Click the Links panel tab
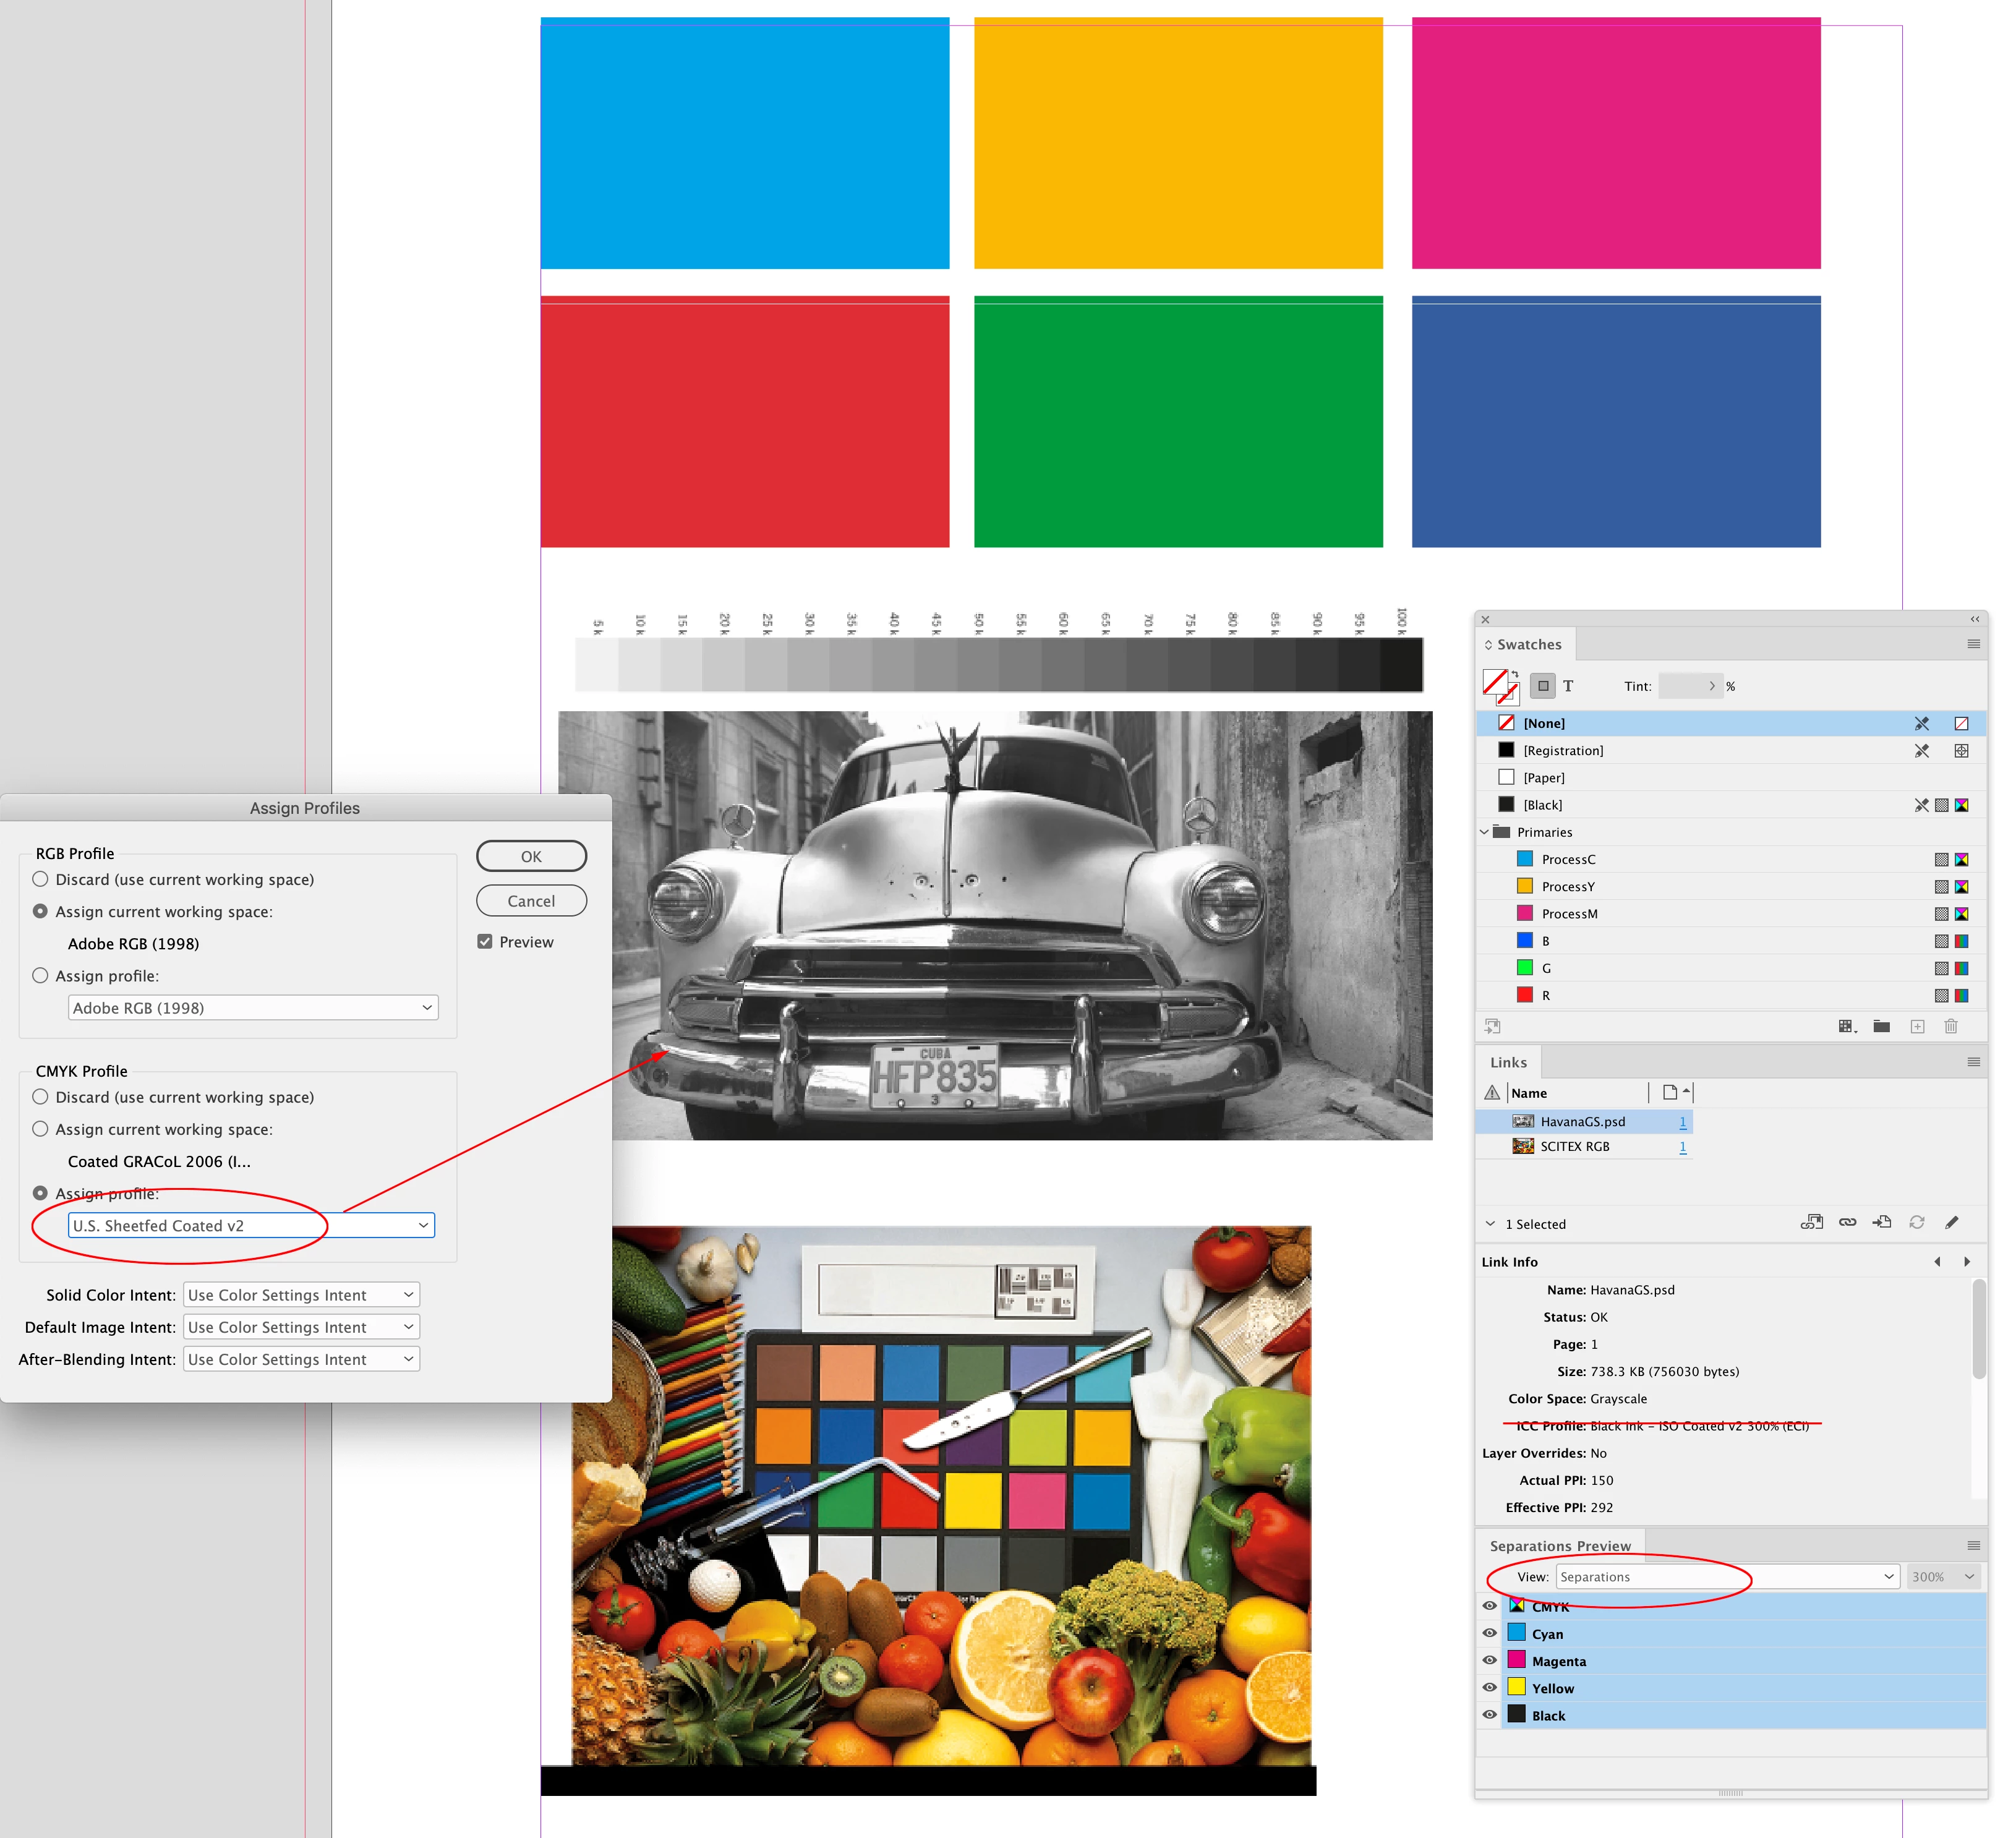 tap(1508, 1062)
